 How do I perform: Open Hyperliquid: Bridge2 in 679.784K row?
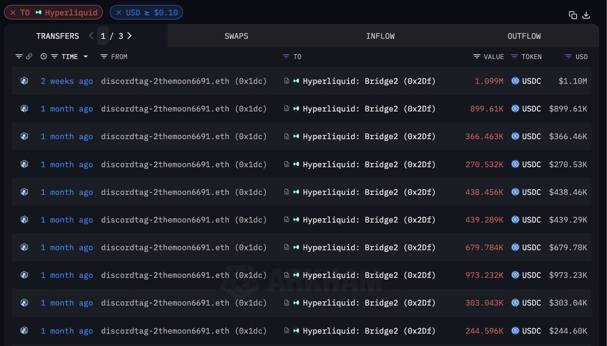[369, 247]
